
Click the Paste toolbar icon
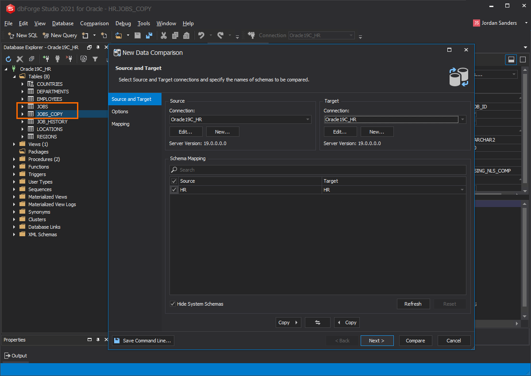(186, 35)
